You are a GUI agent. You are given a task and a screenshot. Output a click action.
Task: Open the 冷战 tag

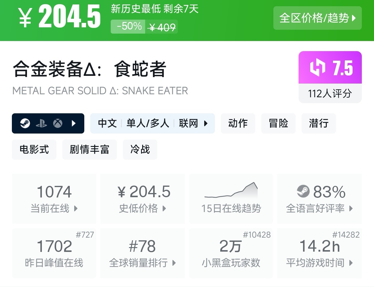[140, 149]
